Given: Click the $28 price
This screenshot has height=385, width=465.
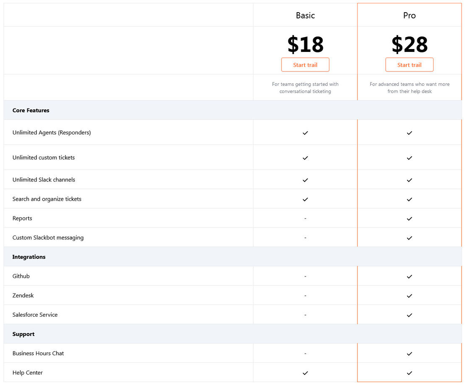Looking at the screenshot, I should click(x=409, y=44).
